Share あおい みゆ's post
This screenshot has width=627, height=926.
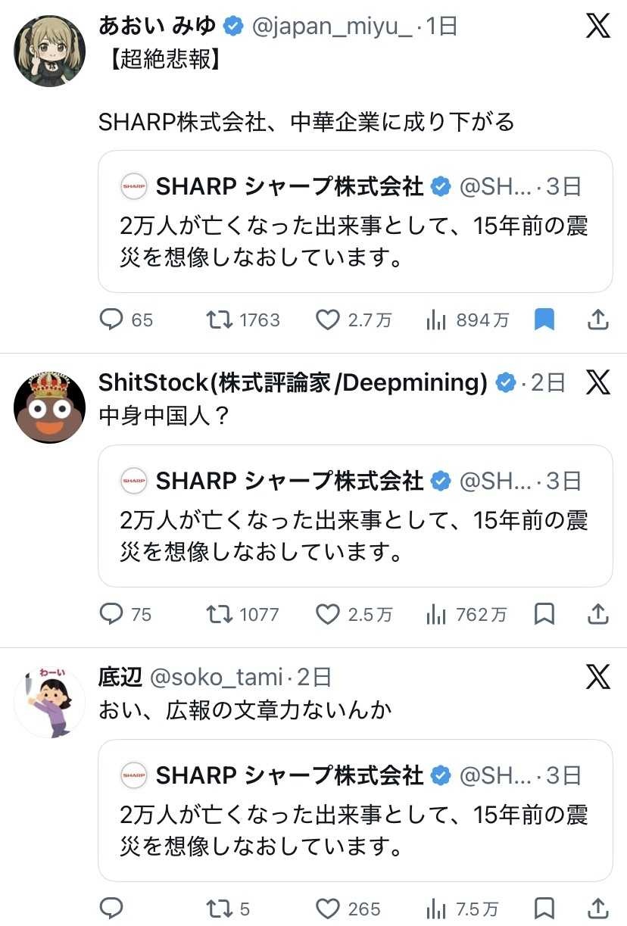(x=598, y=320)
